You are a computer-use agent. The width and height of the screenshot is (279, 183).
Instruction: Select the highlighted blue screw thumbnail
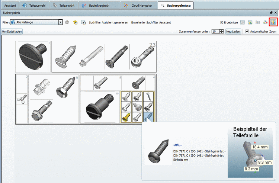point(148,117)
